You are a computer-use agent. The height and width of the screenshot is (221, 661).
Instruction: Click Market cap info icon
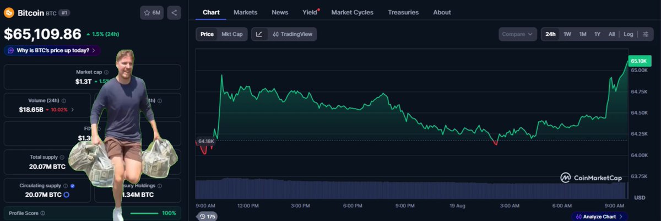tap(106, 72)
